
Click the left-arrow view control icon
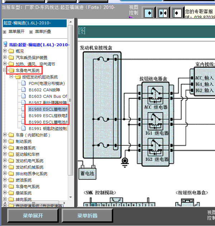click(x=177, y=13)
